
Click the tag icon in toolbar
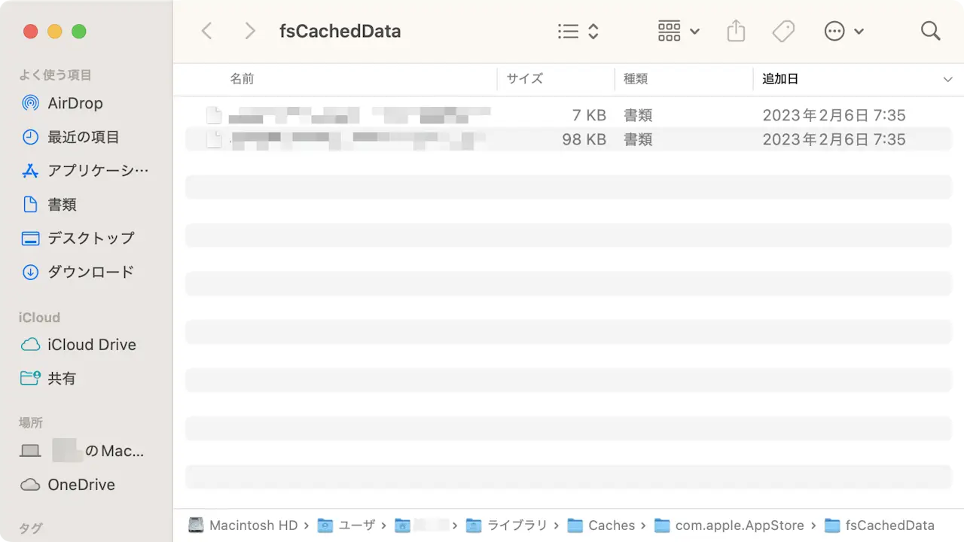coord(783,31)
